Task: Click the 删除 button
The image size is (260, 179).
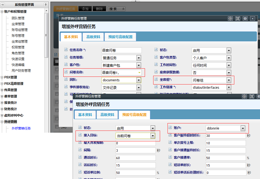Action: tap(99, 9)
